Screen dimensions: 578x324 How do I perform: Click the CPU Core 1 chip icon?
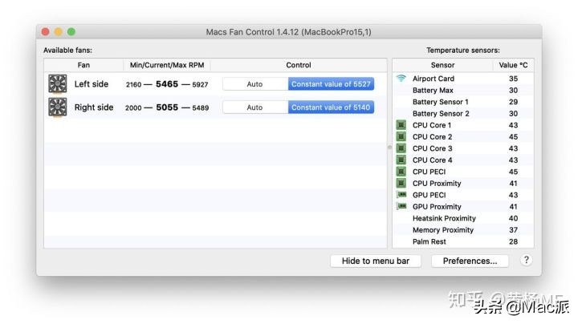401,125
